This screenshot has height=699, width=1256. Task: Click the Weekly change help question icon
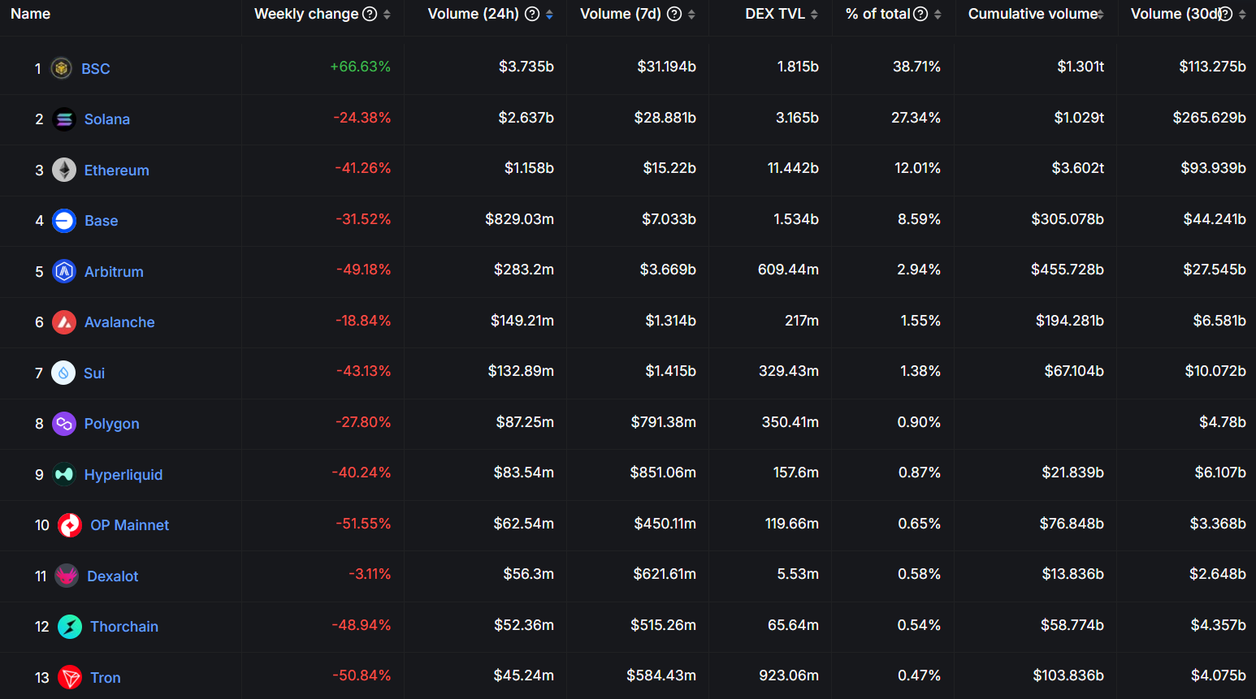[370, 14]
